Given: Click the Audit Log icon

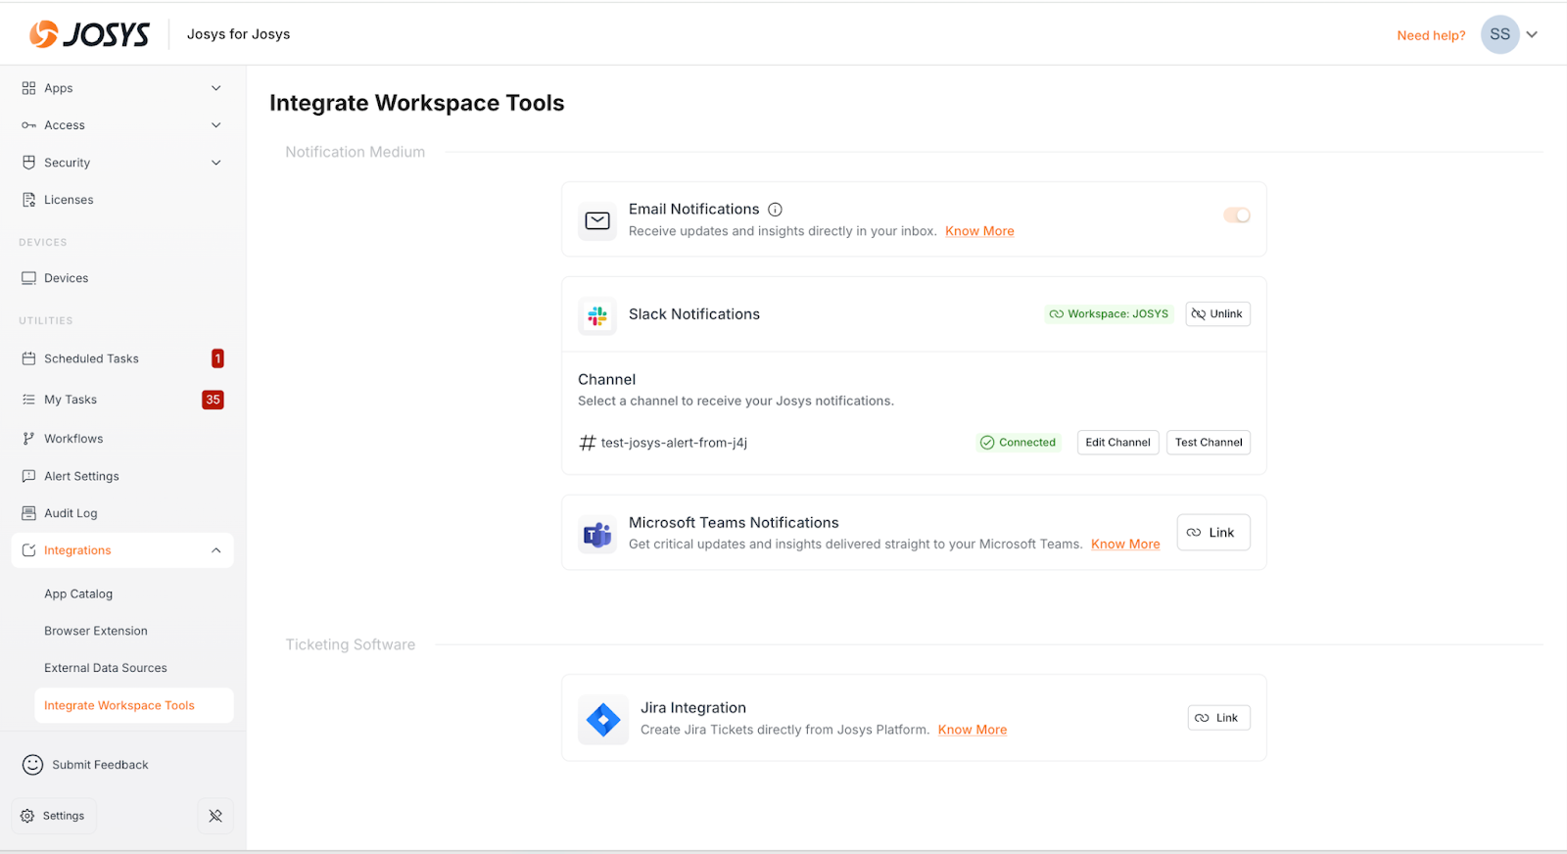Looking at the screenshot, I should 28,513.
